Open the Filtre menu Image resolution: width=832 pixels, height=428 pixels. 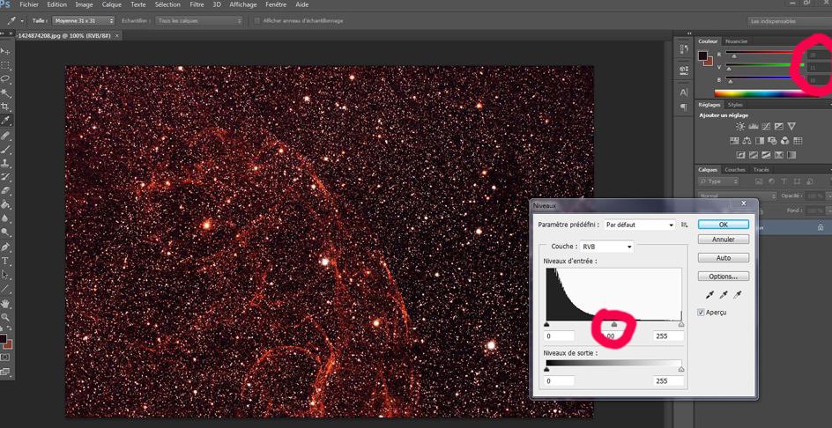(x=197, y=4)
